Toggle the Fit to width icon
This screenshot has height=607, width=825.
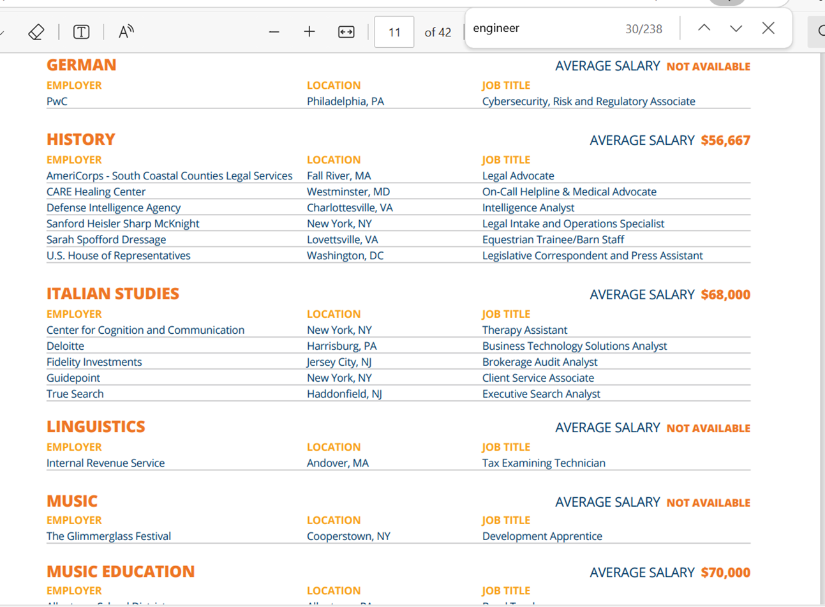click(x=346, y=32)
